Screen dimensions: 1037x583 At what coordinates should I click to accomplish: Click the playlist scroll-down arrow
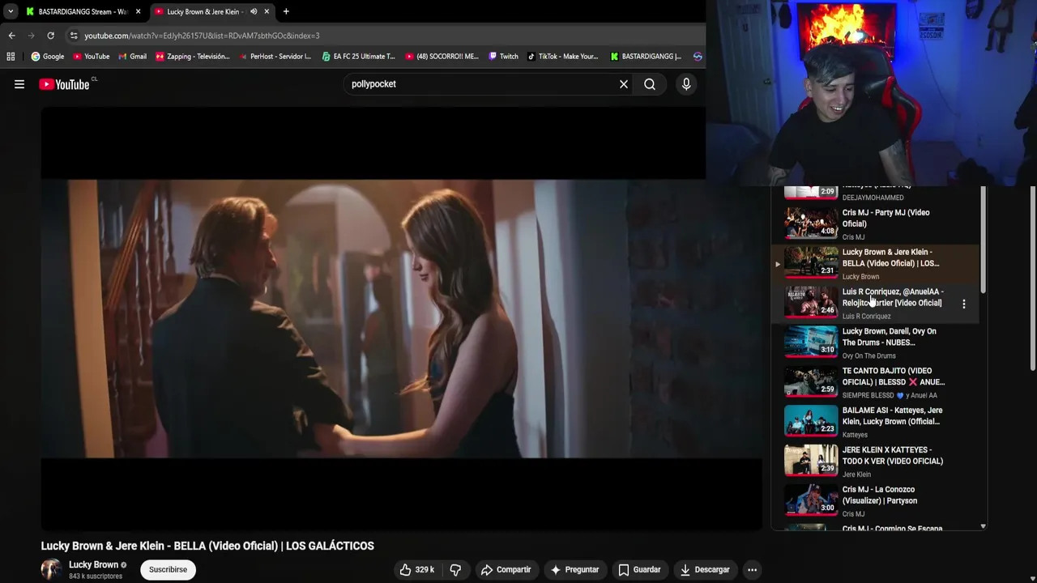click(983, 526)
